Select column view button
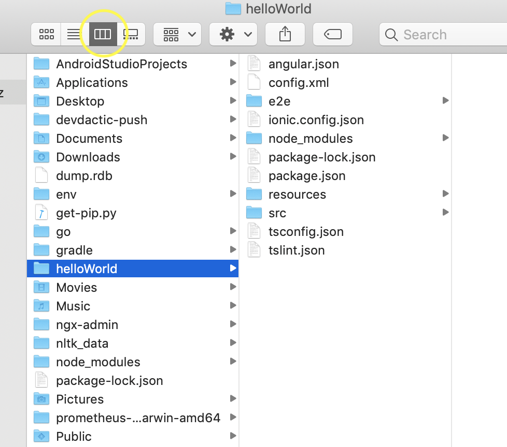Screen dimensions: 507x447 coord(103,34)
